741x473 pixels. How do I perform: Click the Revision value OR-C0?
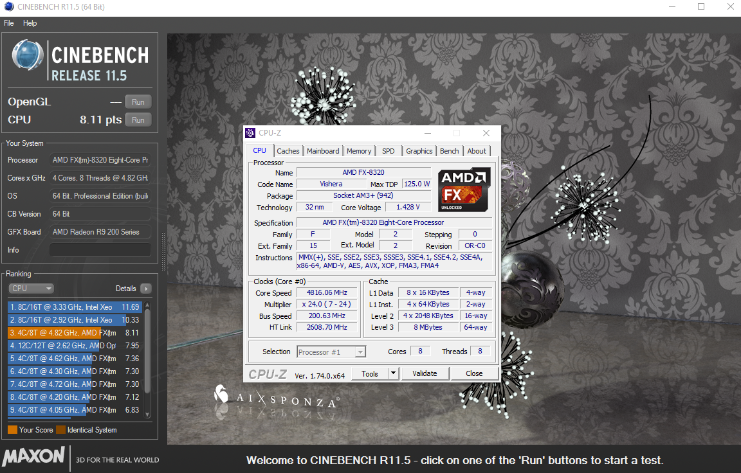coord(475,246)
